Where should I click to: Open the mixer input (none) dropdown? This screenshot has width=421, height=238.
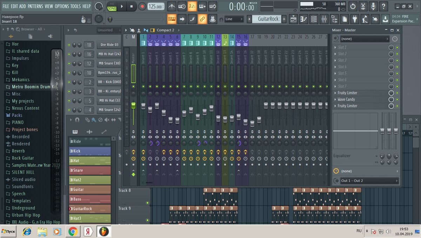click(x=365, y=39)
